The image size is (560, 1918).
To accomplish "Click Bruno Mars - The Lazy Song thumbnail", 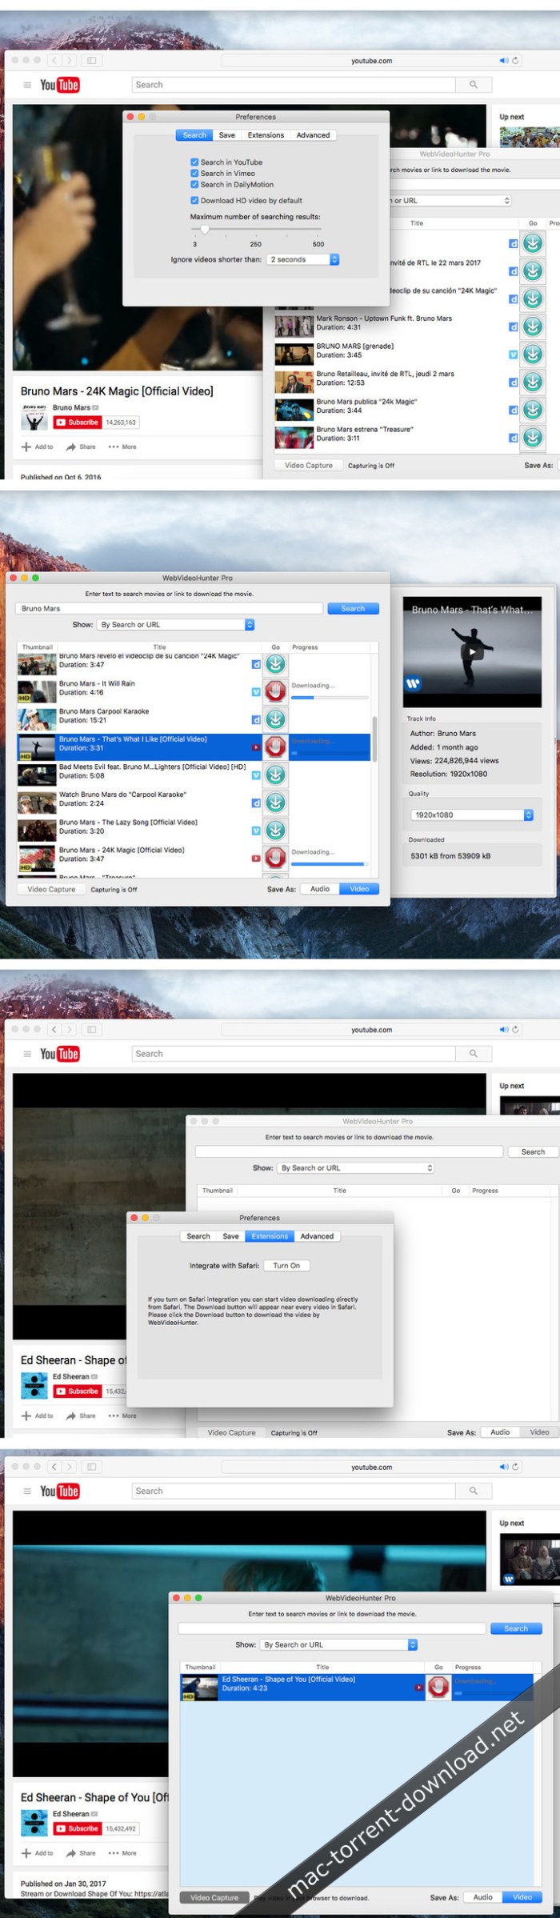I will coord(37,830).
